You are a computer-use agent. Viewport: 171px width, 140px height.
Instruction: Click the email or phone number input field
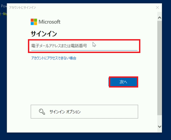click(84, 46)
